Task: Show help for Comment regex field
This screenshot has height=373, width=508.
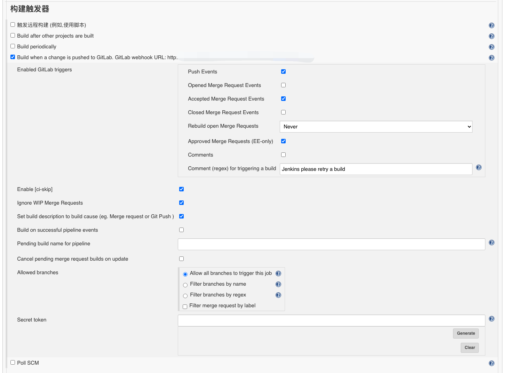Action: click(478, 167)
